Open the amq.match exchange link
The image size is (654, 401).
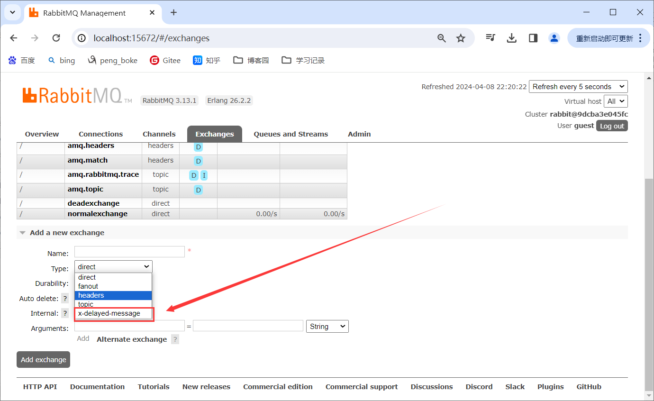click(x=88, y=160)
